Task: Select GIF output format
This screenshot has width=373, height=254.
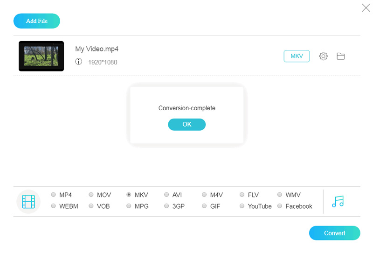Action: pos(204,206)
